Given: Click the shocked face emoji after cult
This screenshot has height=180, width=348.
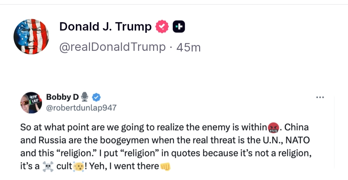Looking at the screenshot, I should tap(79, 167).
